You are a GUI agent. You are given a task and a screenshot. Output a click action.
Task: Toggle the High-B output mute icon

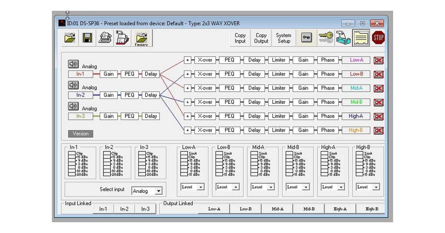click(x=378, y=131)
